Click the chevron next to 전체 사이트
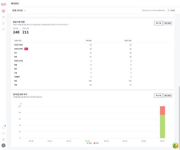This screenshot has height=150, width=180. tap(25, 11)
